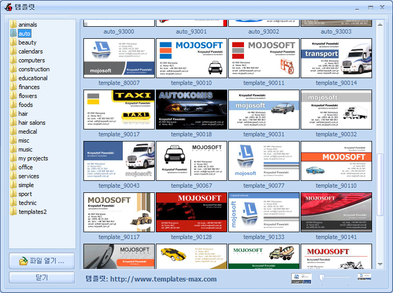
Task: Click the vertical scrollbar thumb
Action: coord(380,185)
